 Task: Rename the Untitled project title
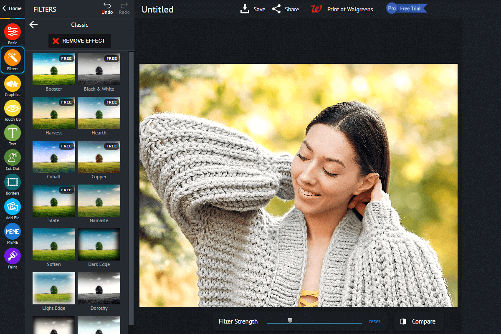click(157, 9)
